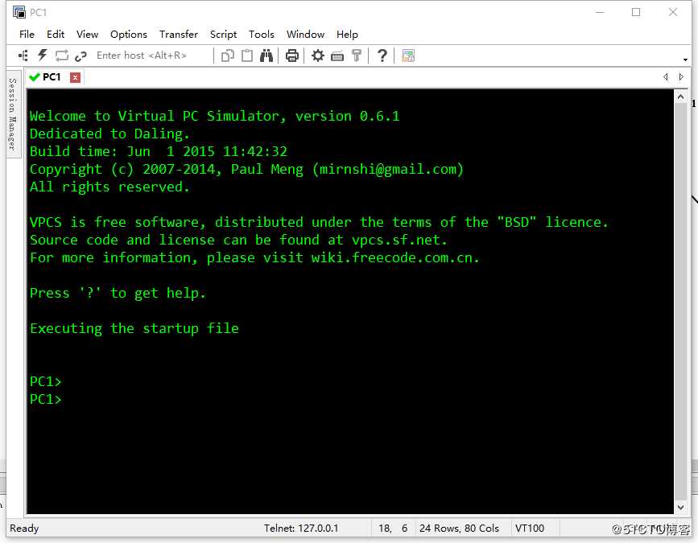The width and height of the screenshot is (698, 543).
Task: Open the View menu
Action: click(87, 35)
